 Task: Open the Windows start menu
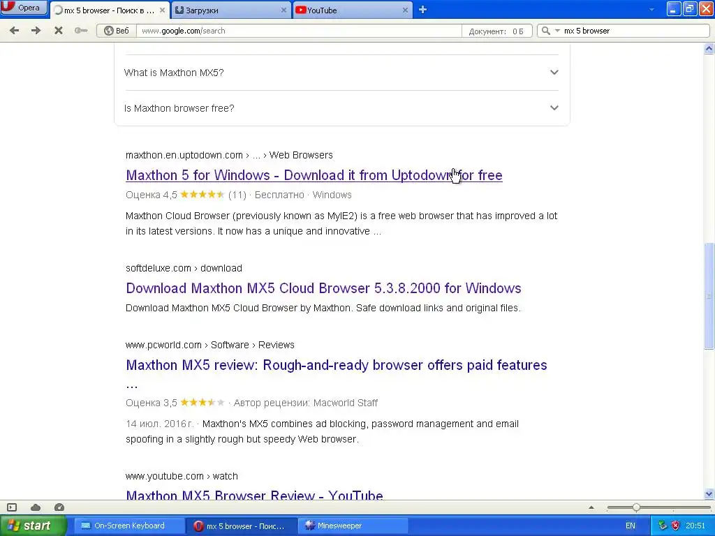(x=33, y=526)
